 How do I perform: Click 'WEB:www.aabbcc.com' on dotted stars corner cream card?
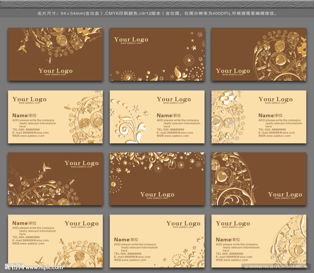[x=130, y=260]
